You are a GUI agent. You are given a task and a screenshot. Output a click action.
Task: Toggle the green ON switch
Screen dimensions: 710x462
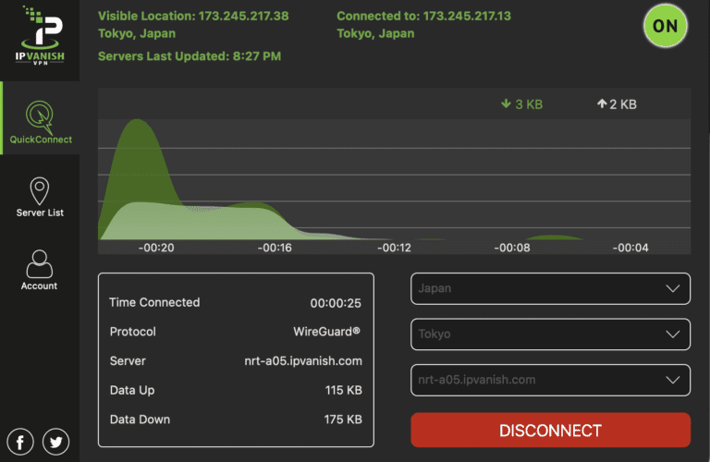[x=665, y=26]
